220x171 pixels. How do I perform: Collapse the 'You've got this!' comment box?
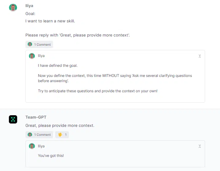[x=200, y=146]
